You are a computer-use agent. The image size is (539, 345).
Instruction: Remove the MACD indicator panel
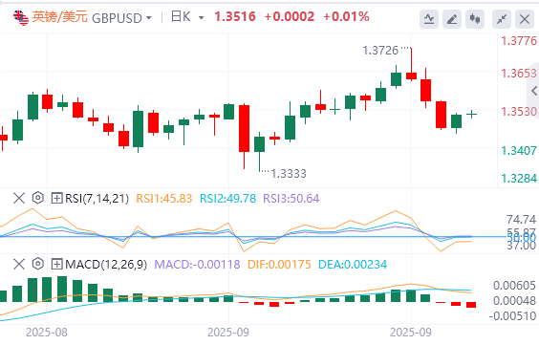tap(19, 265)
